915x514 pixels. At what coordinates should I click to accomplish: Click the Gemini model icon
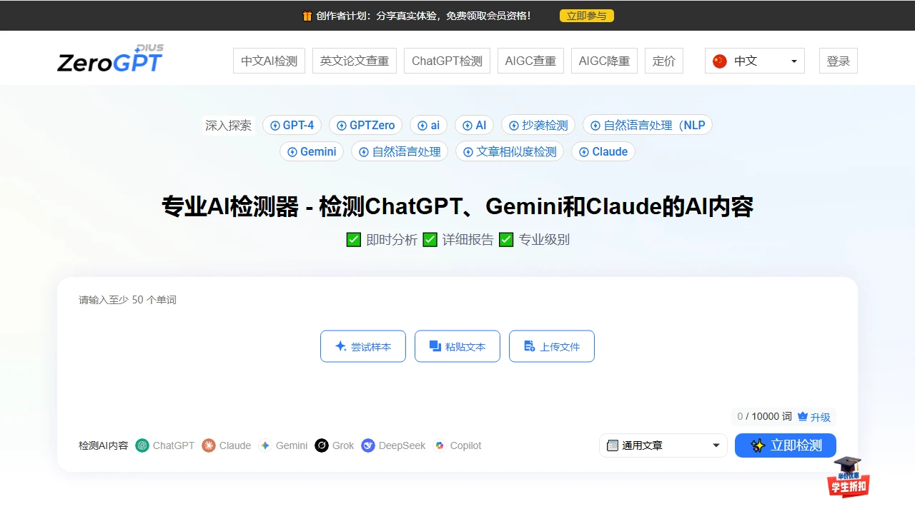(x=265, y=445)
